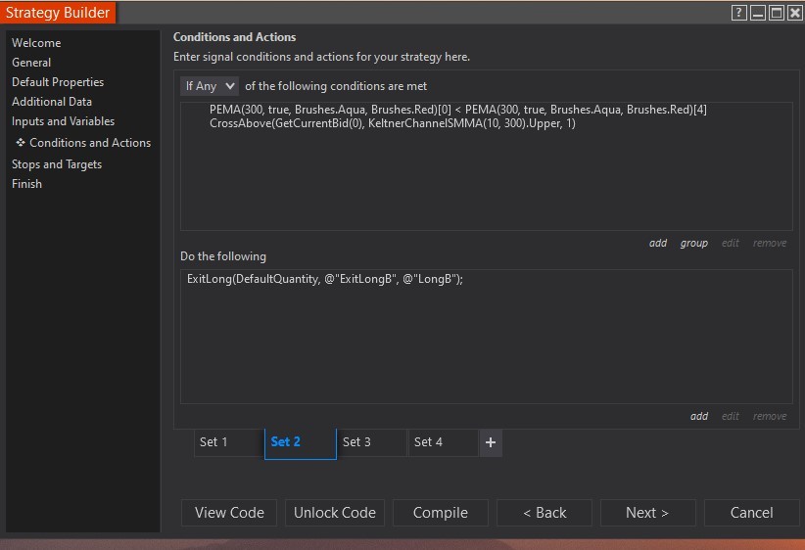Screen dimensions: 805x550
Task: Proceed with the Next button
Action: tap(647, 513)
